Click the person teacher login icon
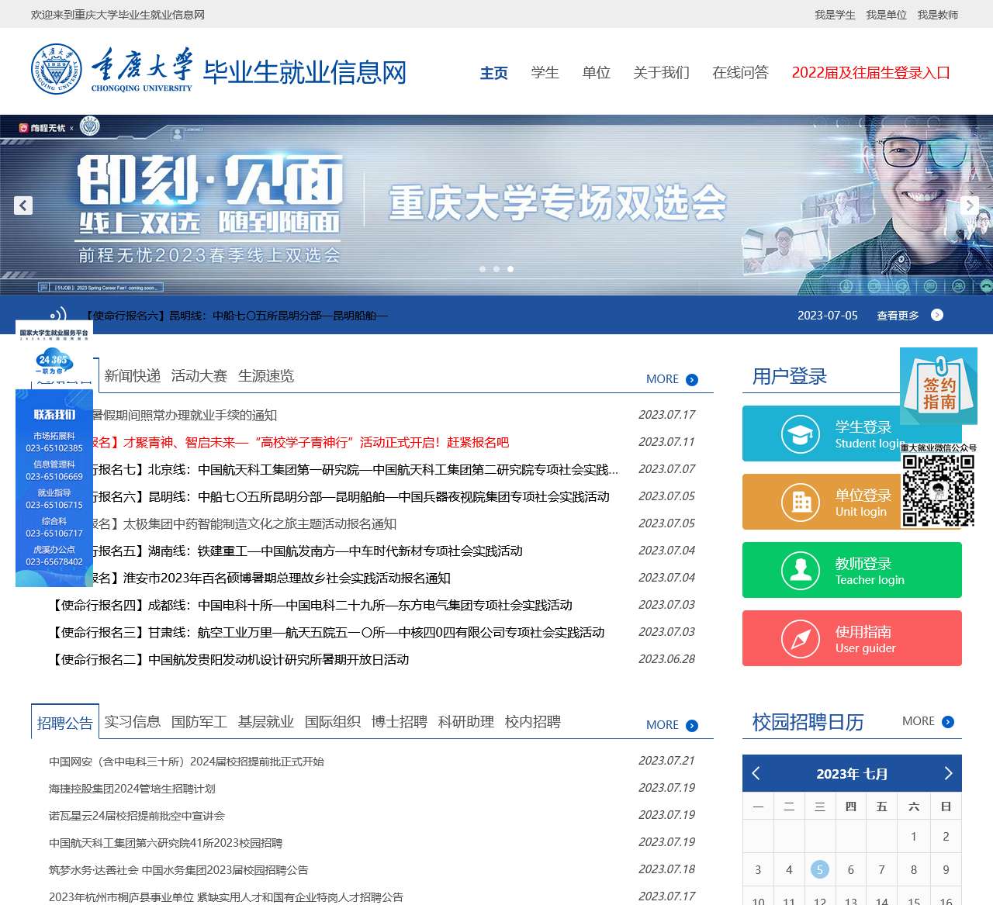The image size is (993, 905). [801, 570]
